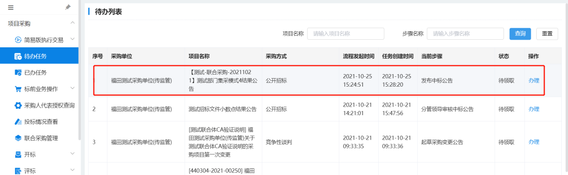
Task: Click the 任务创建时间 column header
Action: coord(397,57)
